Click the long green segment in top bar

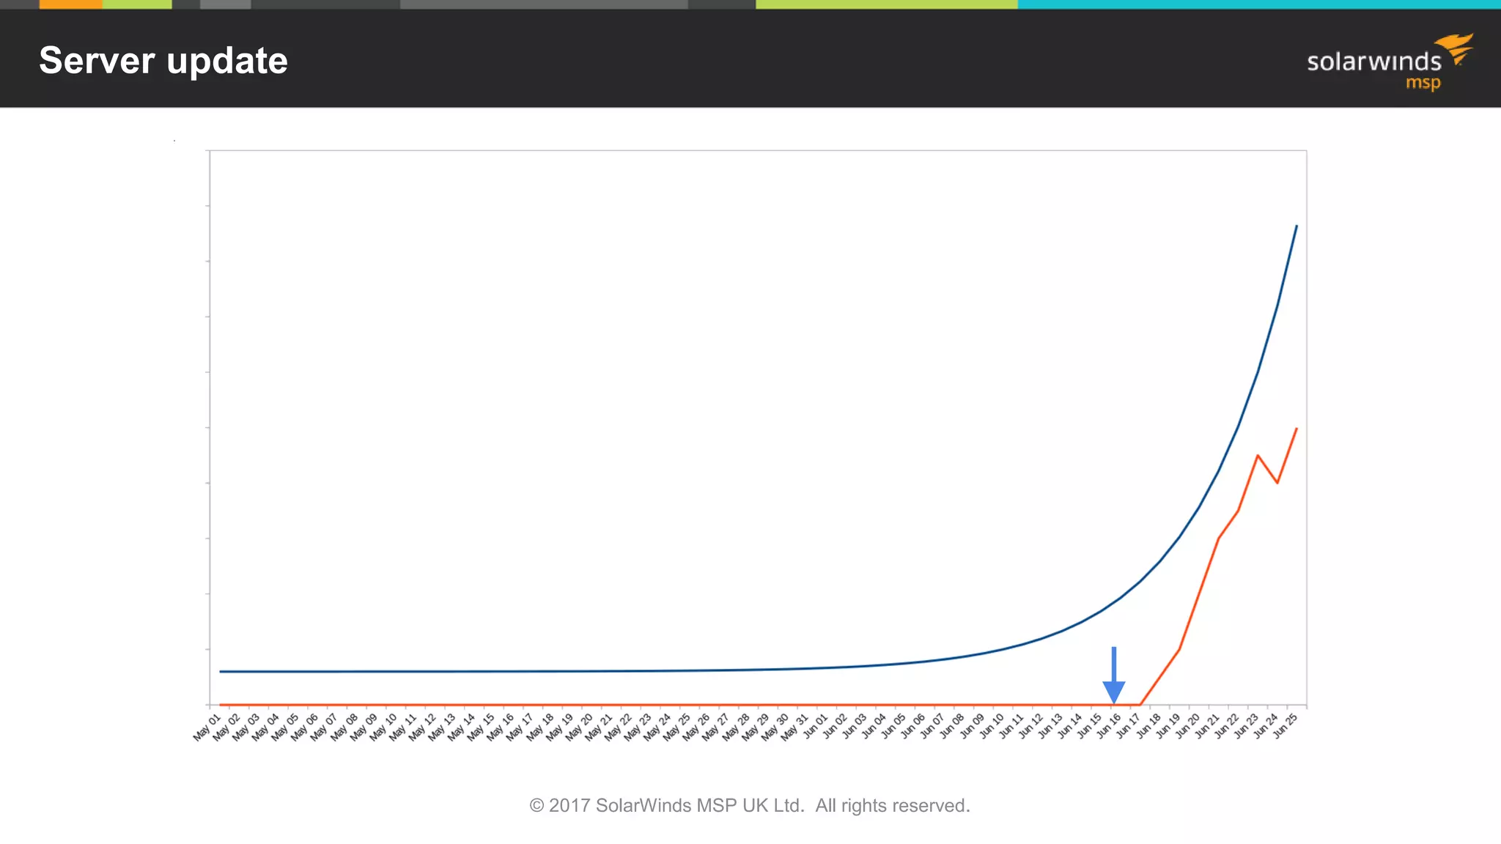(x=886, y=4)
